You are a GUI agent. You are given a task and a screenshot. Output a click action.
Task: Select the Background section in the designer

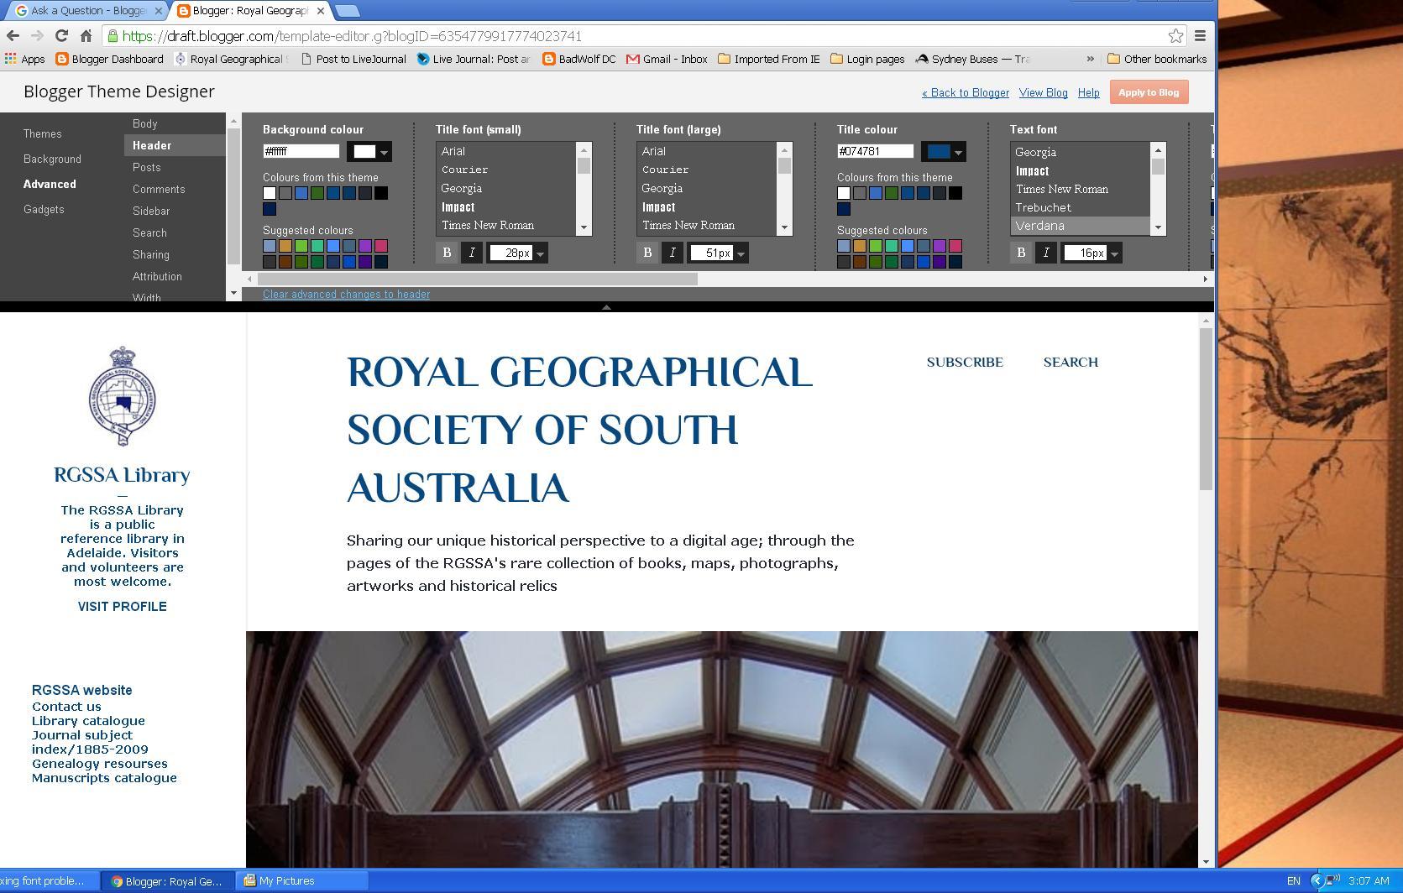coord(52,159)
